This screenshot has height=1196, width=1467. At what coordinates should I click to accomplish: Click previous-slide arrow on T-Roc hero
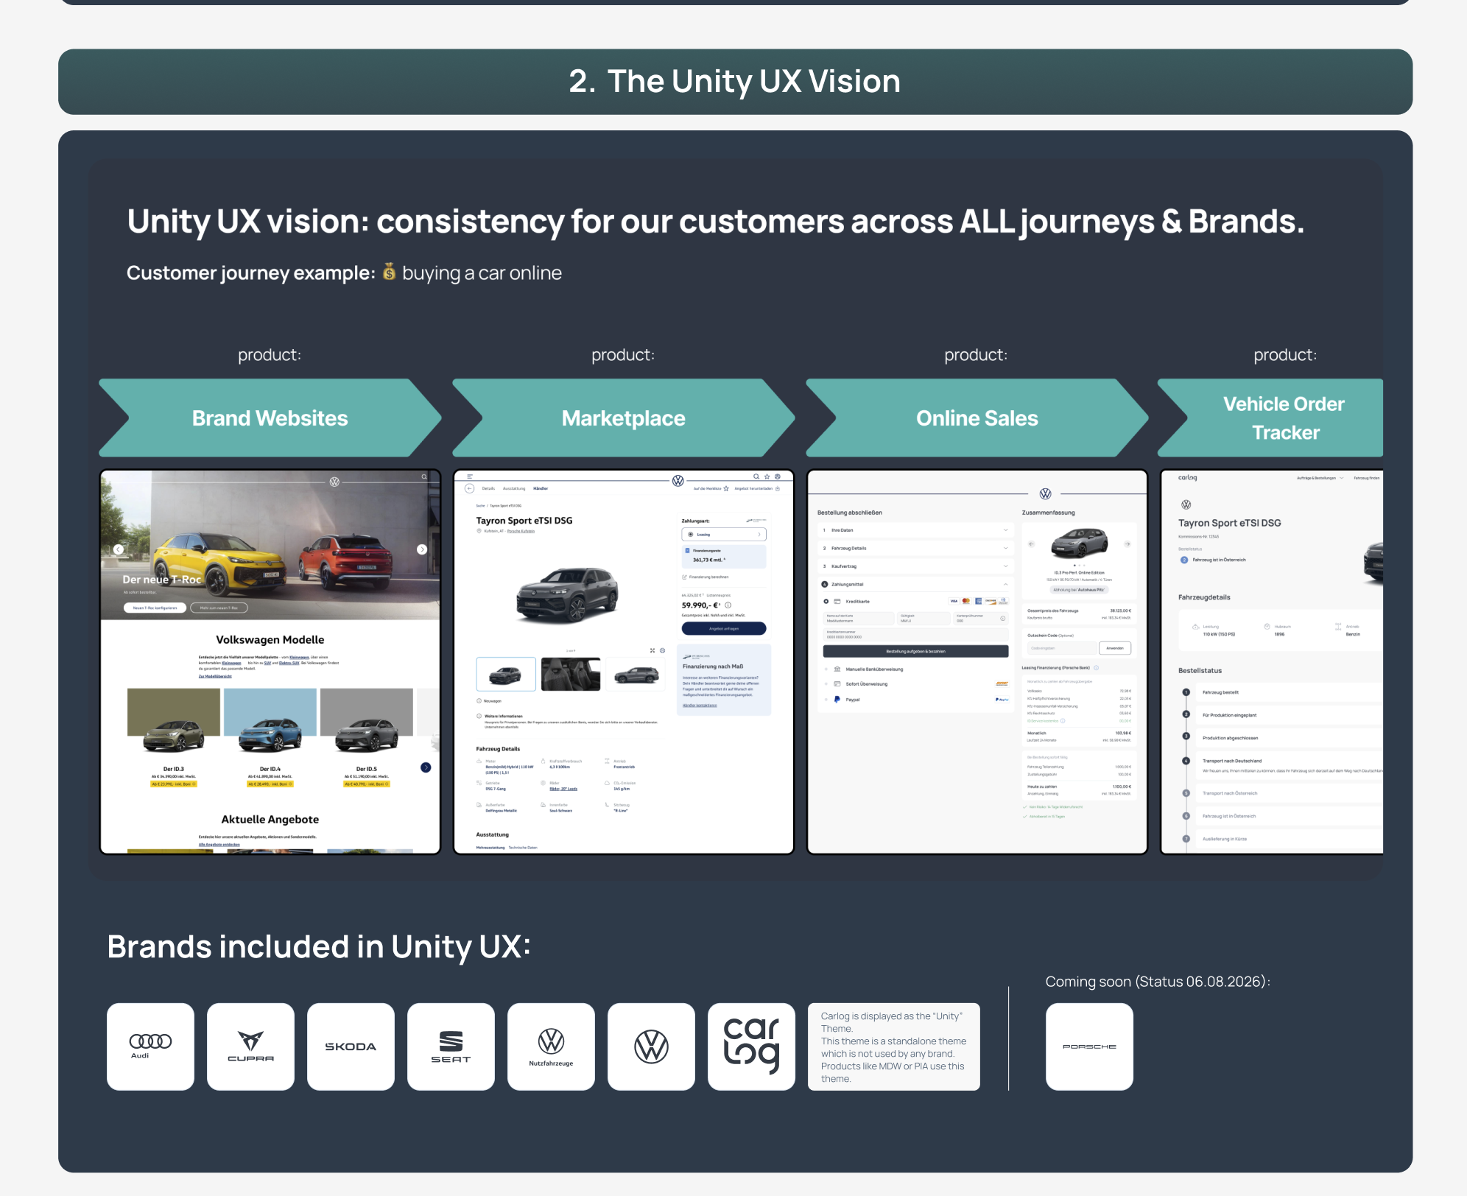[119, 549]
